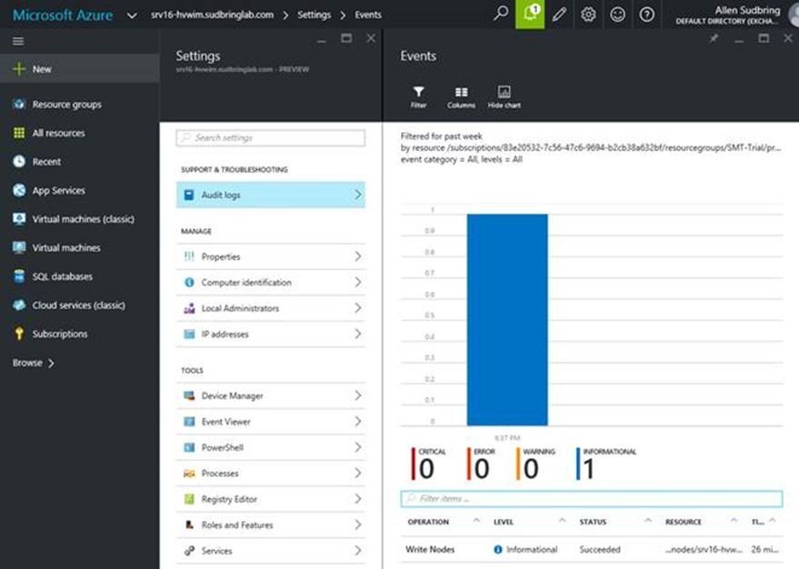Viewport: 799px width, 569px height.
Task: Click All resources grid icon
Action: (19, 133)
